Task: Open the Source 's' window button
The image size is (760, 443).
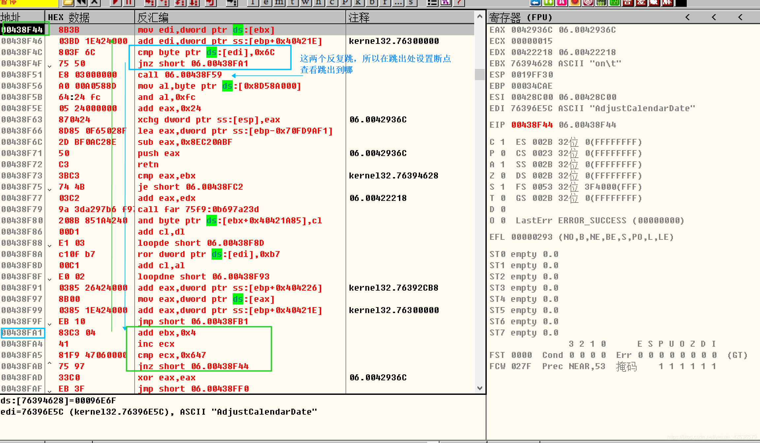Action: [x=411, y=3]
